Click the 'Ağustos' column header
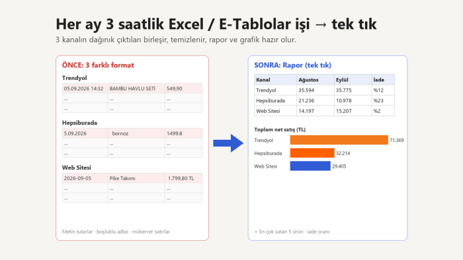Image resolution: width=463 pixels, height=260 pixels. coord(315,80)
